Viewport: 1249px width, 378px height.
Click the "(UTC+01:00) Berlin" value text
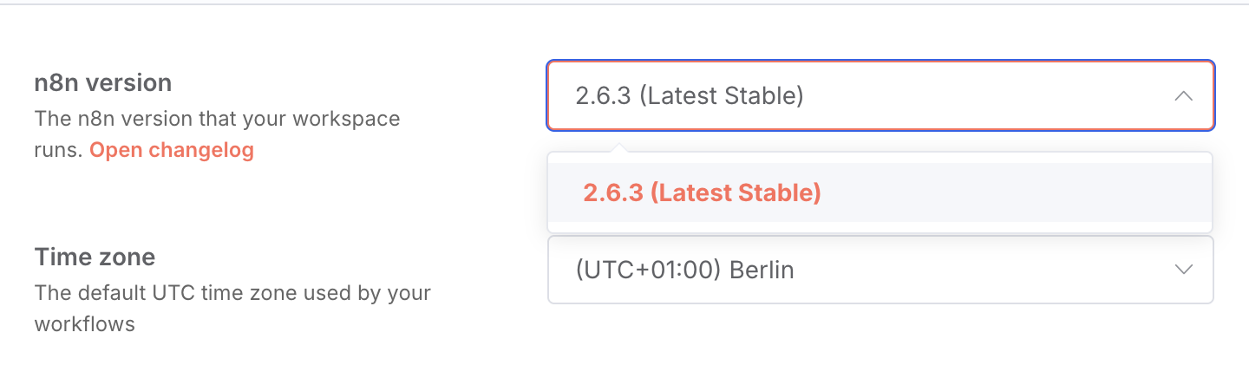coord(684,270)
